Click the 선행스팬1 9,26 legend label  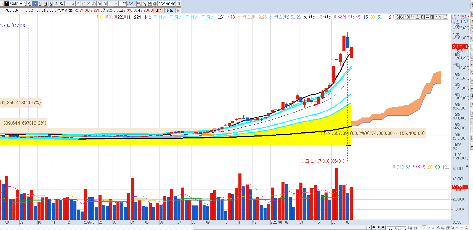click(x=252, y=17)
